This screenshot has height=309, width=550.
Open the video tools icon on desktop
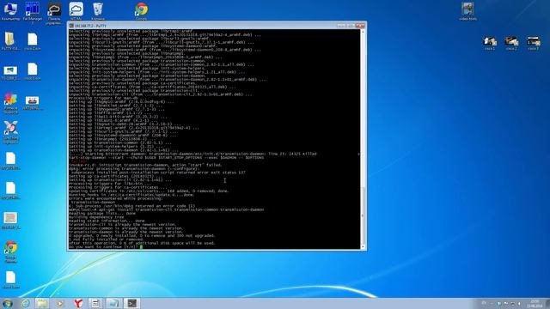coord(467,11)
